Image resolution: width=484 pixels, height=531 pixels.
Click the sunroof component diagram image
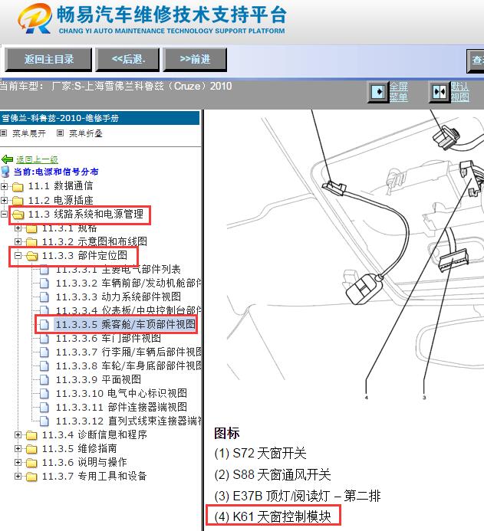(x=354, y=256)
